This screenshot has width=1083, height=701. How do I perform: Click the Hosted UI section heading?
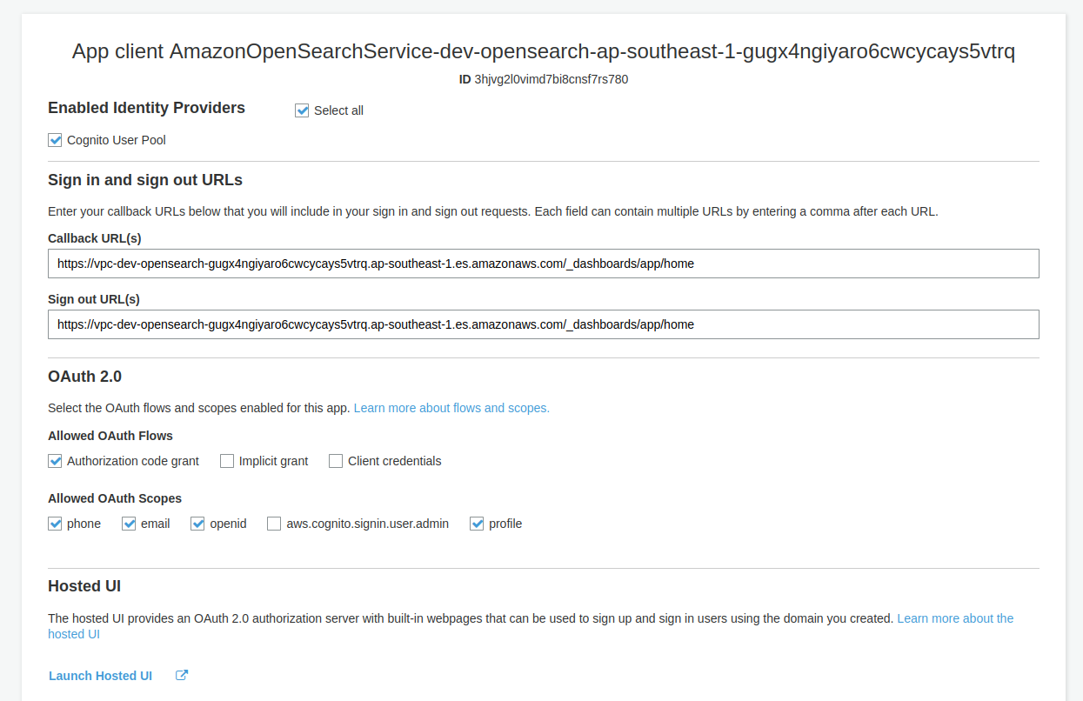coord(84,586)
